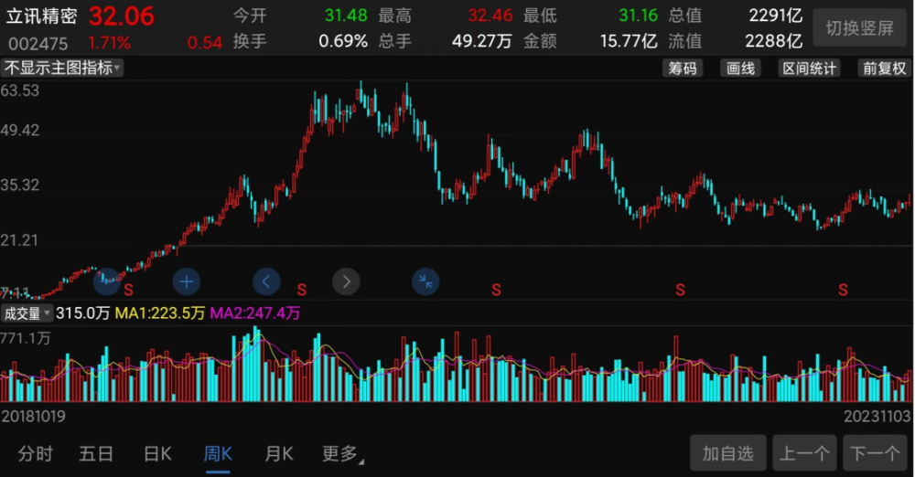Click the rightmost S marker
The height and width of the screenshot is (477, 915).
point(843,290)
